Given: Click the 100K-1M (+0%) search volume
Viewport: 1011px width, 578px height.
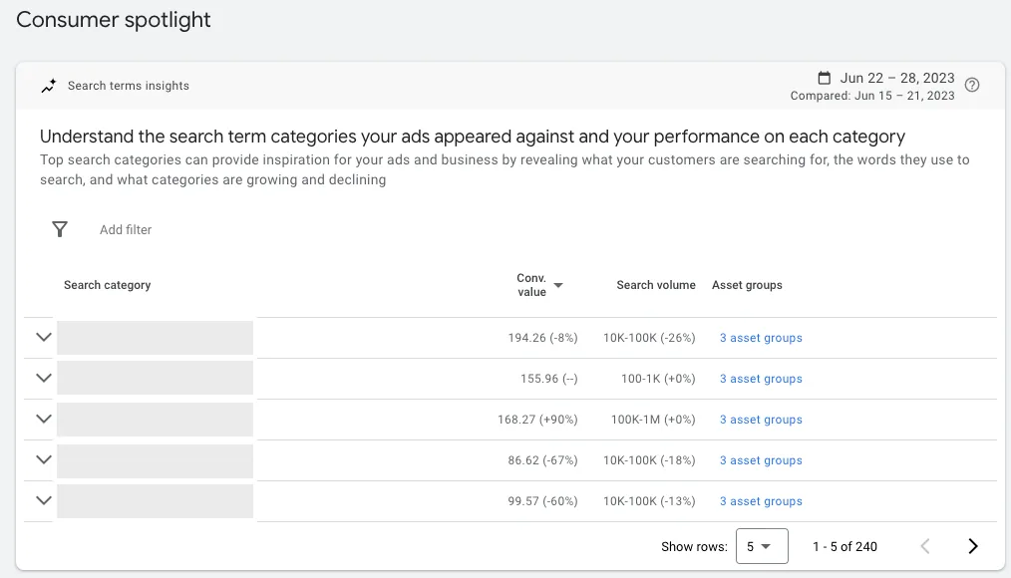Looking at the screenshot, I should coord(653,420).
